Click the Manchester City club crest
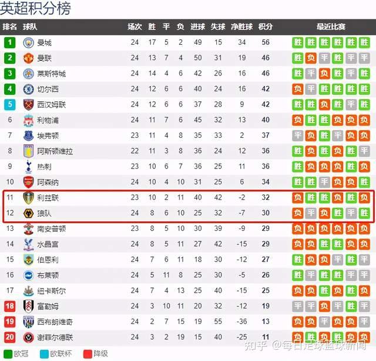Image resolution: width=376 pixels, height=361 pixels. pos(29,42)
